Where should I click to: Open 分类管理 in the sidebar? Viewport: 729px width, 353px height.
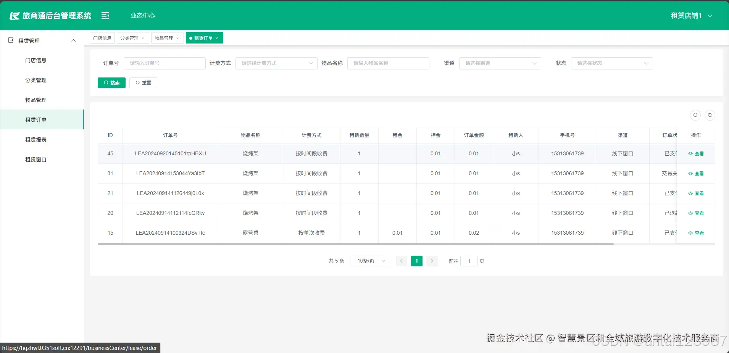point(42,80)
